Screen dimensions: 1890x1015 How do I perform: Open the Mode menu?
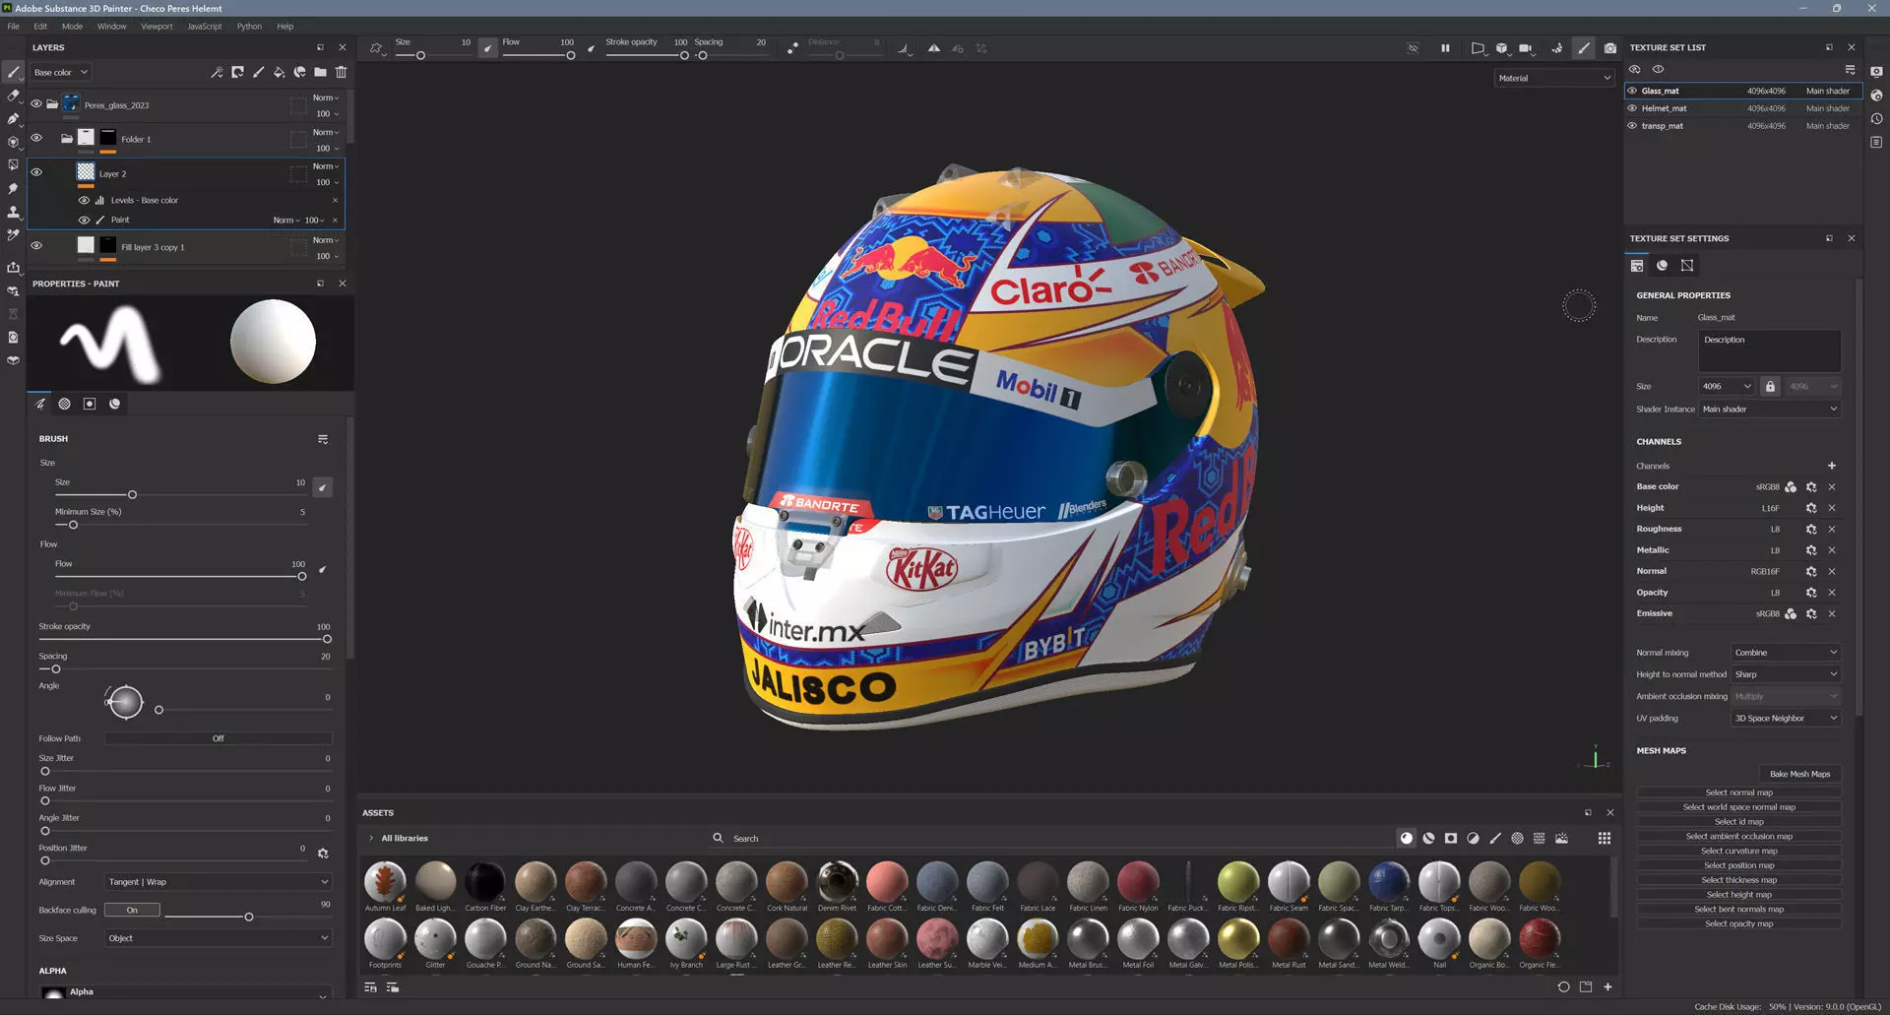coord(72,27)
